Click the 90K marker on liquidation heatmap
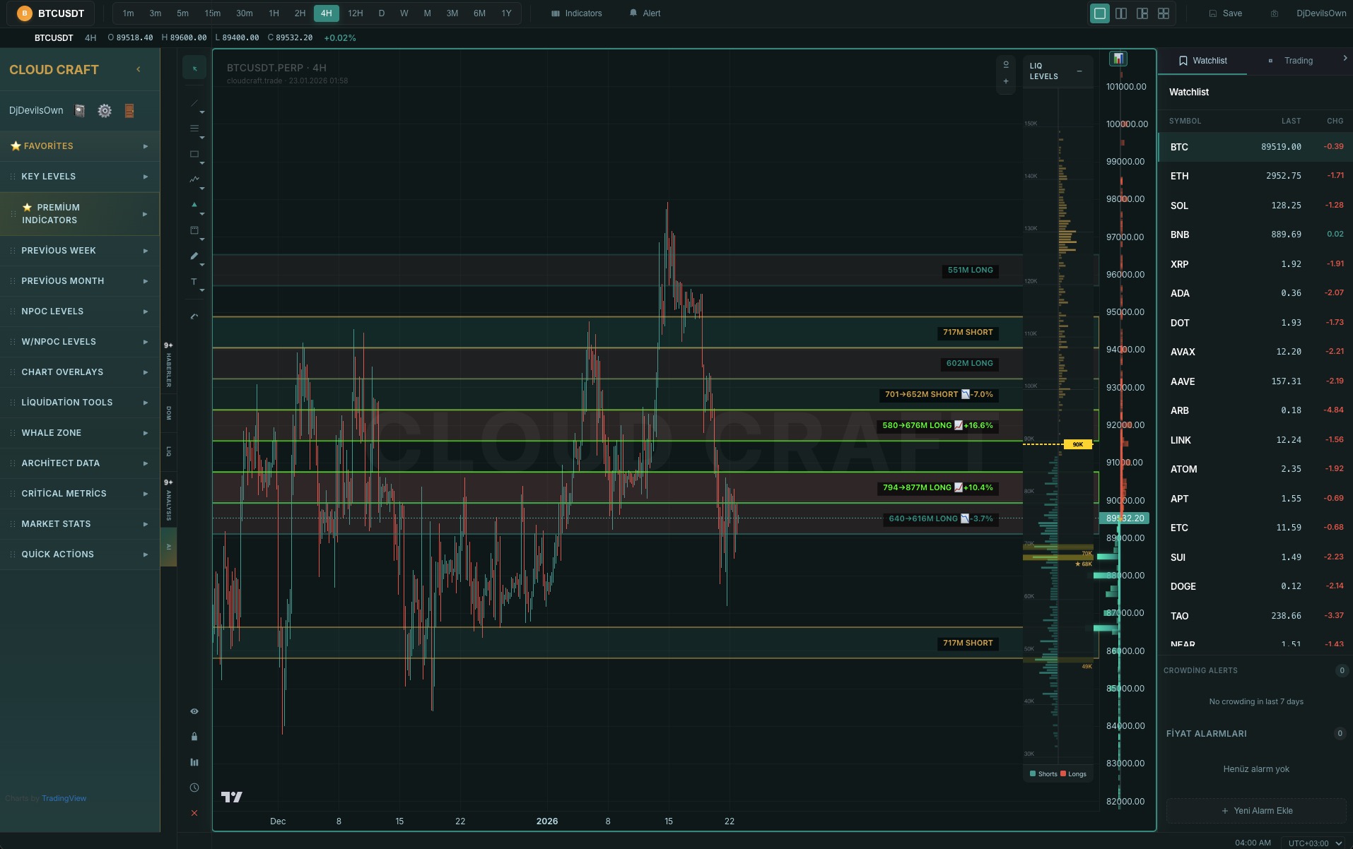1353x849 pixels. pos(1077,444)
